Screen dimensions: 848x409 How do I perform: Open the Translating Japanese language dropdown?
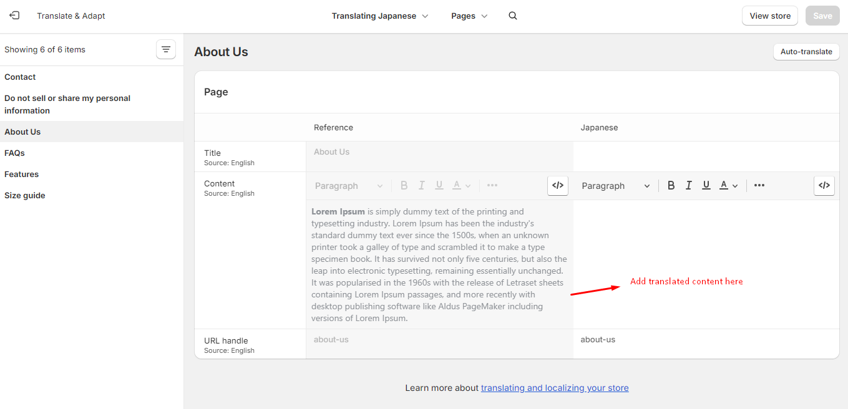pyautogui.click(x=380, y=16)
